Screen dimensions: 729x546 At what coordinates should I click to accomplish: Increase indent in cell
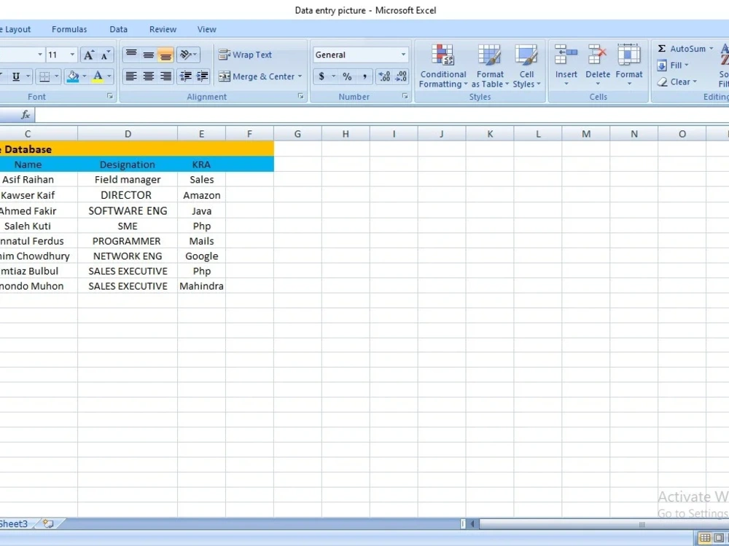pos(203,76)
